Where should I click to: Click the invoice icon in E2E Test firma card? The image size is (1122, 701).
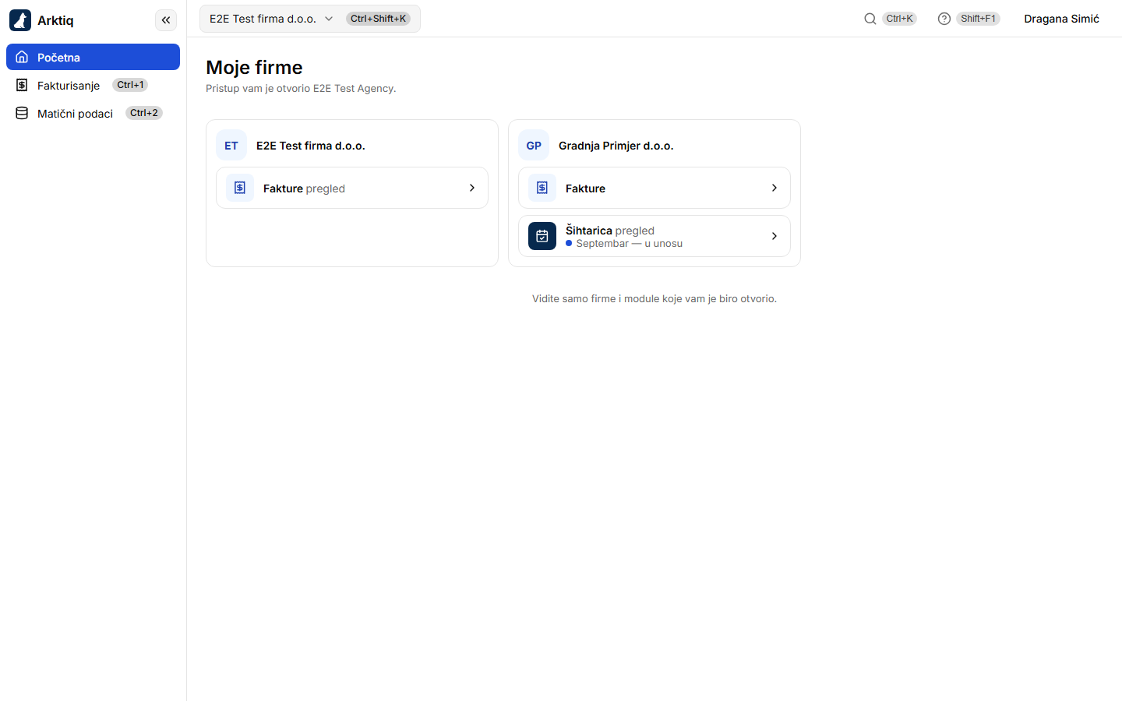(240, 188)
